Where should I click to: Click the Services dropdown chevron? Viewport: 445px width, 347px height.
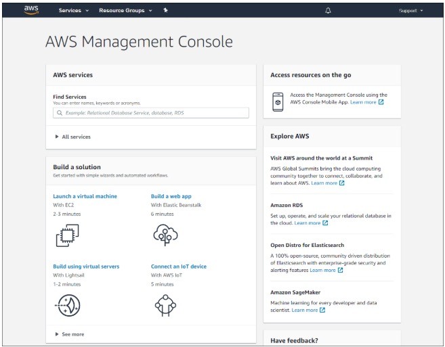click(x=87, y=11)
